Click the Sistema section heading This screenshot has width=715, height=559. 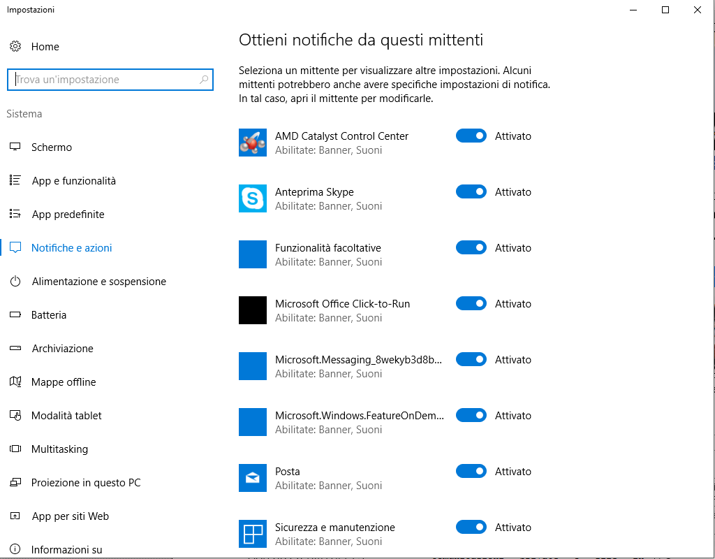(24, 114)
